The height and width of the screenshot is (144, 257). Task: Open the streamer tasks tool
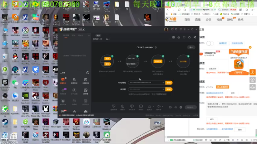85,81
